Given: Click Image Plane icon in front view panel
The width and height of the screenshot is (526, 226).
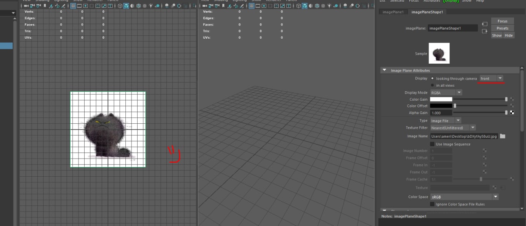Looking at the screenshot, I should click(51, 6).
